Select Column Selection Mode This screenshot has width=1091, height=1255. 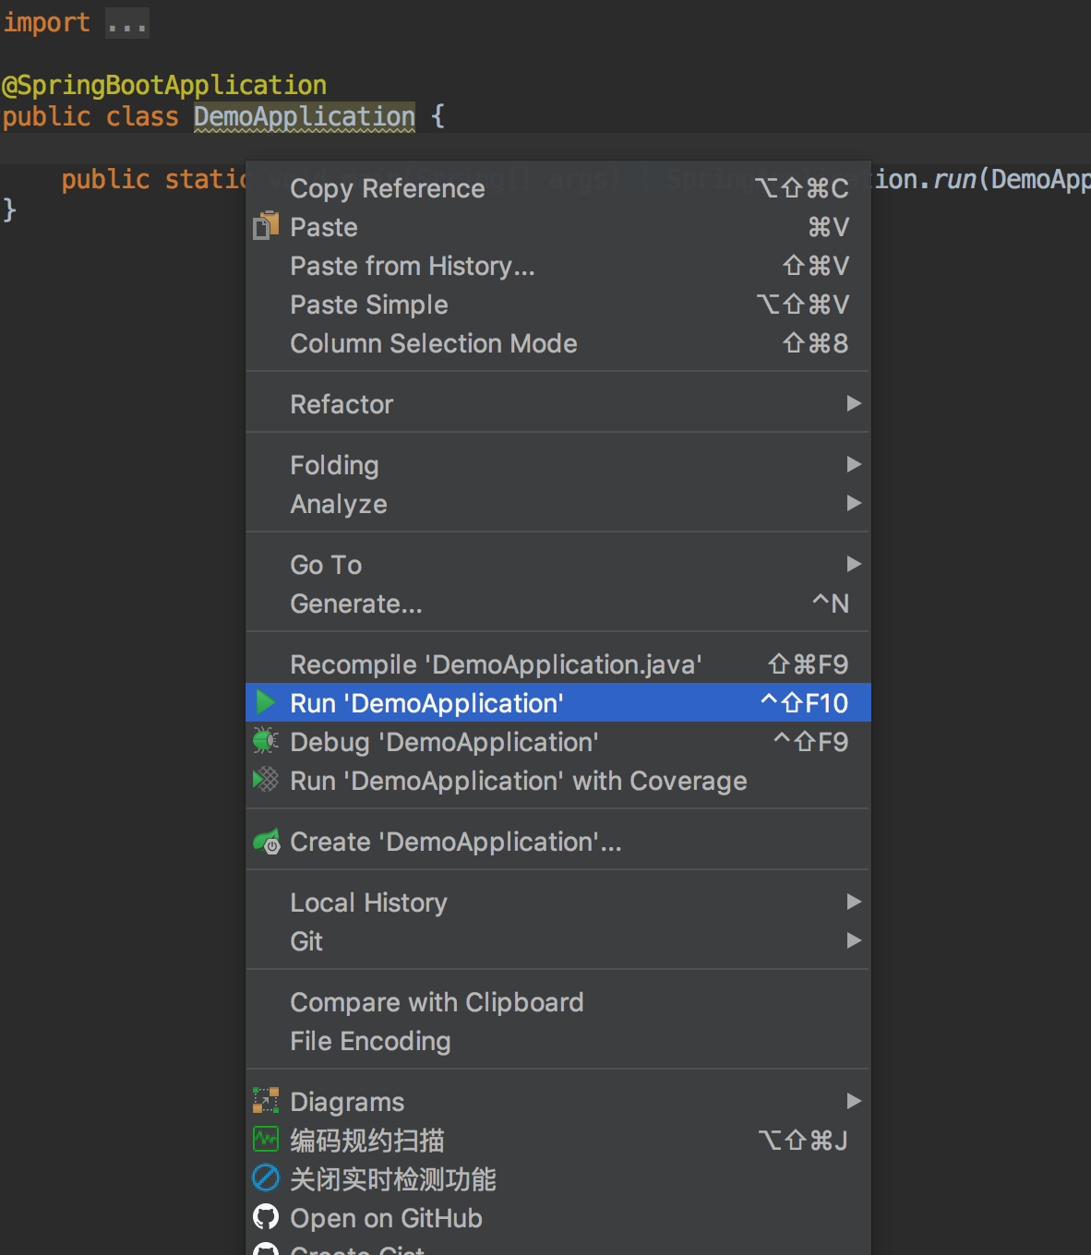tap(434, 343)
